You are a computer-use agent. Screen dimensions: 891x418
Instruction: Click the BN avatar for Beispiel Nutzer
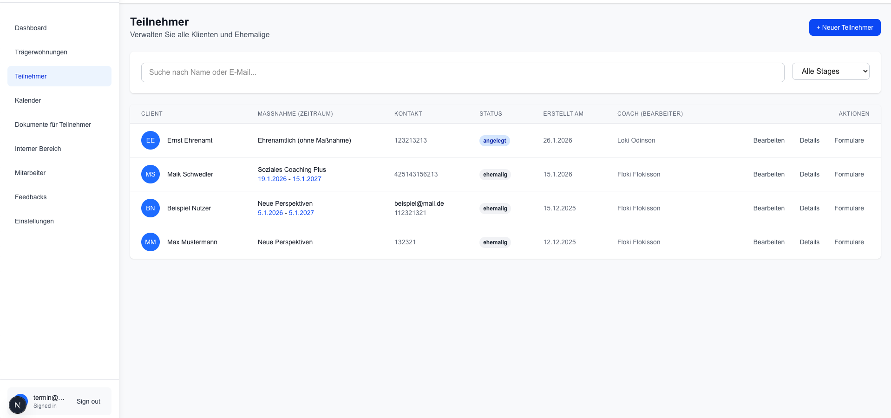tap(150, 208)
